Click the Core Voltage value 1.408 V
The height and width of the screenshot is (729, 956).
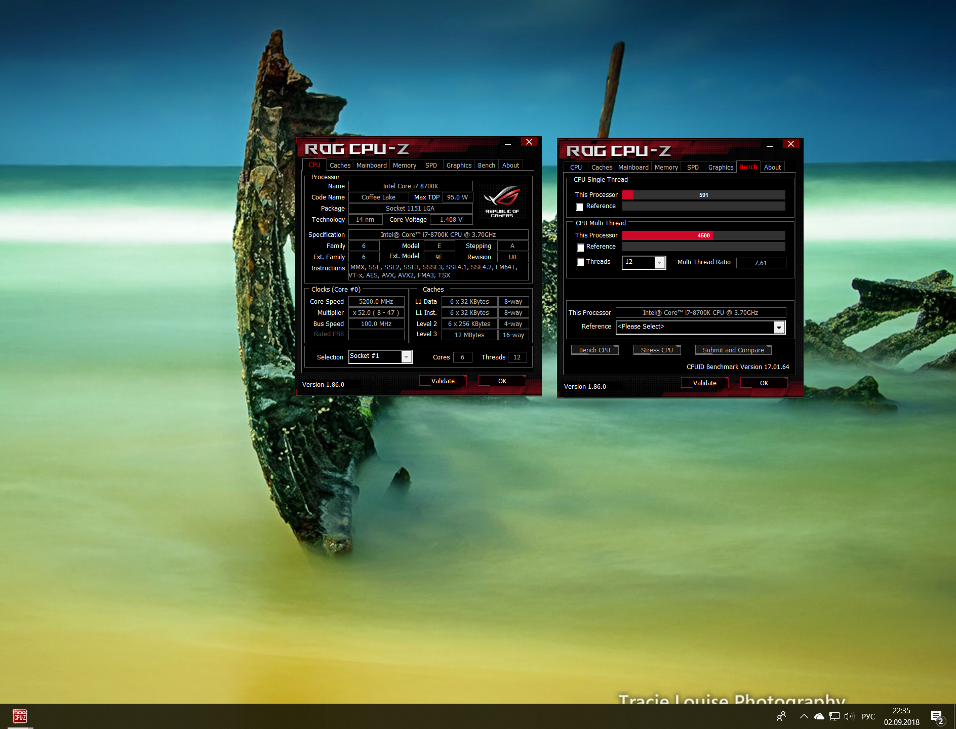(451, 220)
